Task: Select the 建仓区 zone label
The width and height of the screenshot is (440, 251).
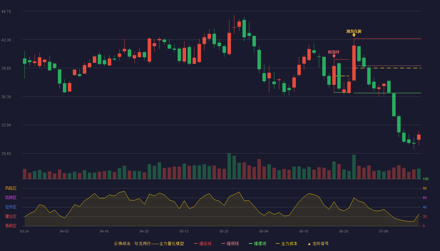Action: pyautogui.click(x=11, y=216)
